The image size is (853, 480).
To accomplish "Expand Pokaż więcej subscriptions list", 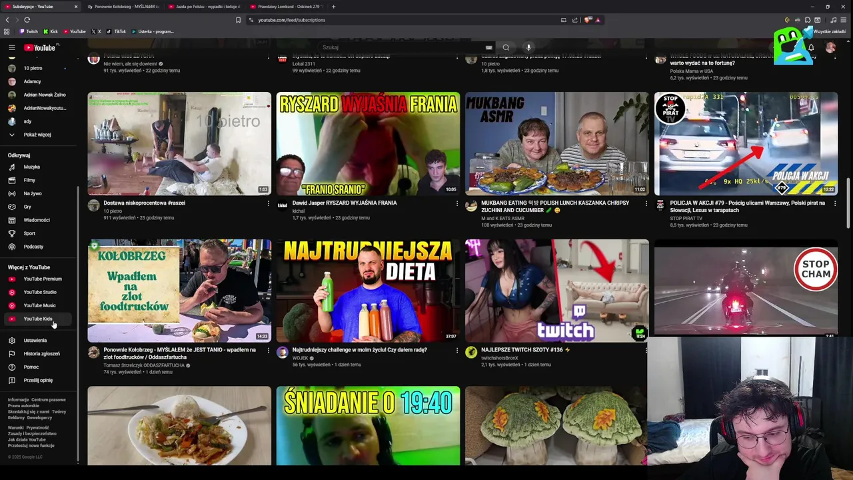I will (x=38, y=135).
